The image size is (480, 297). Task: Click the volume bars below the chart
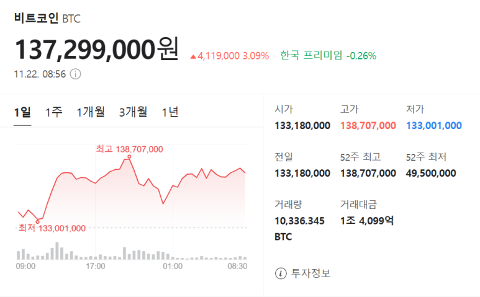coord(130,254)
